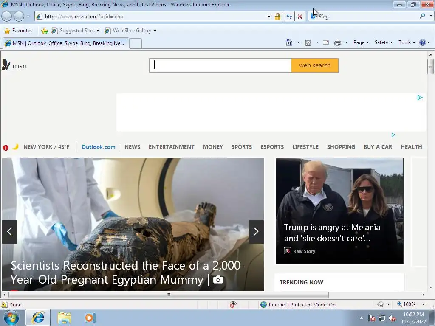
Task: Open New York 43°F weather link
Action: [x=46, y=147]
